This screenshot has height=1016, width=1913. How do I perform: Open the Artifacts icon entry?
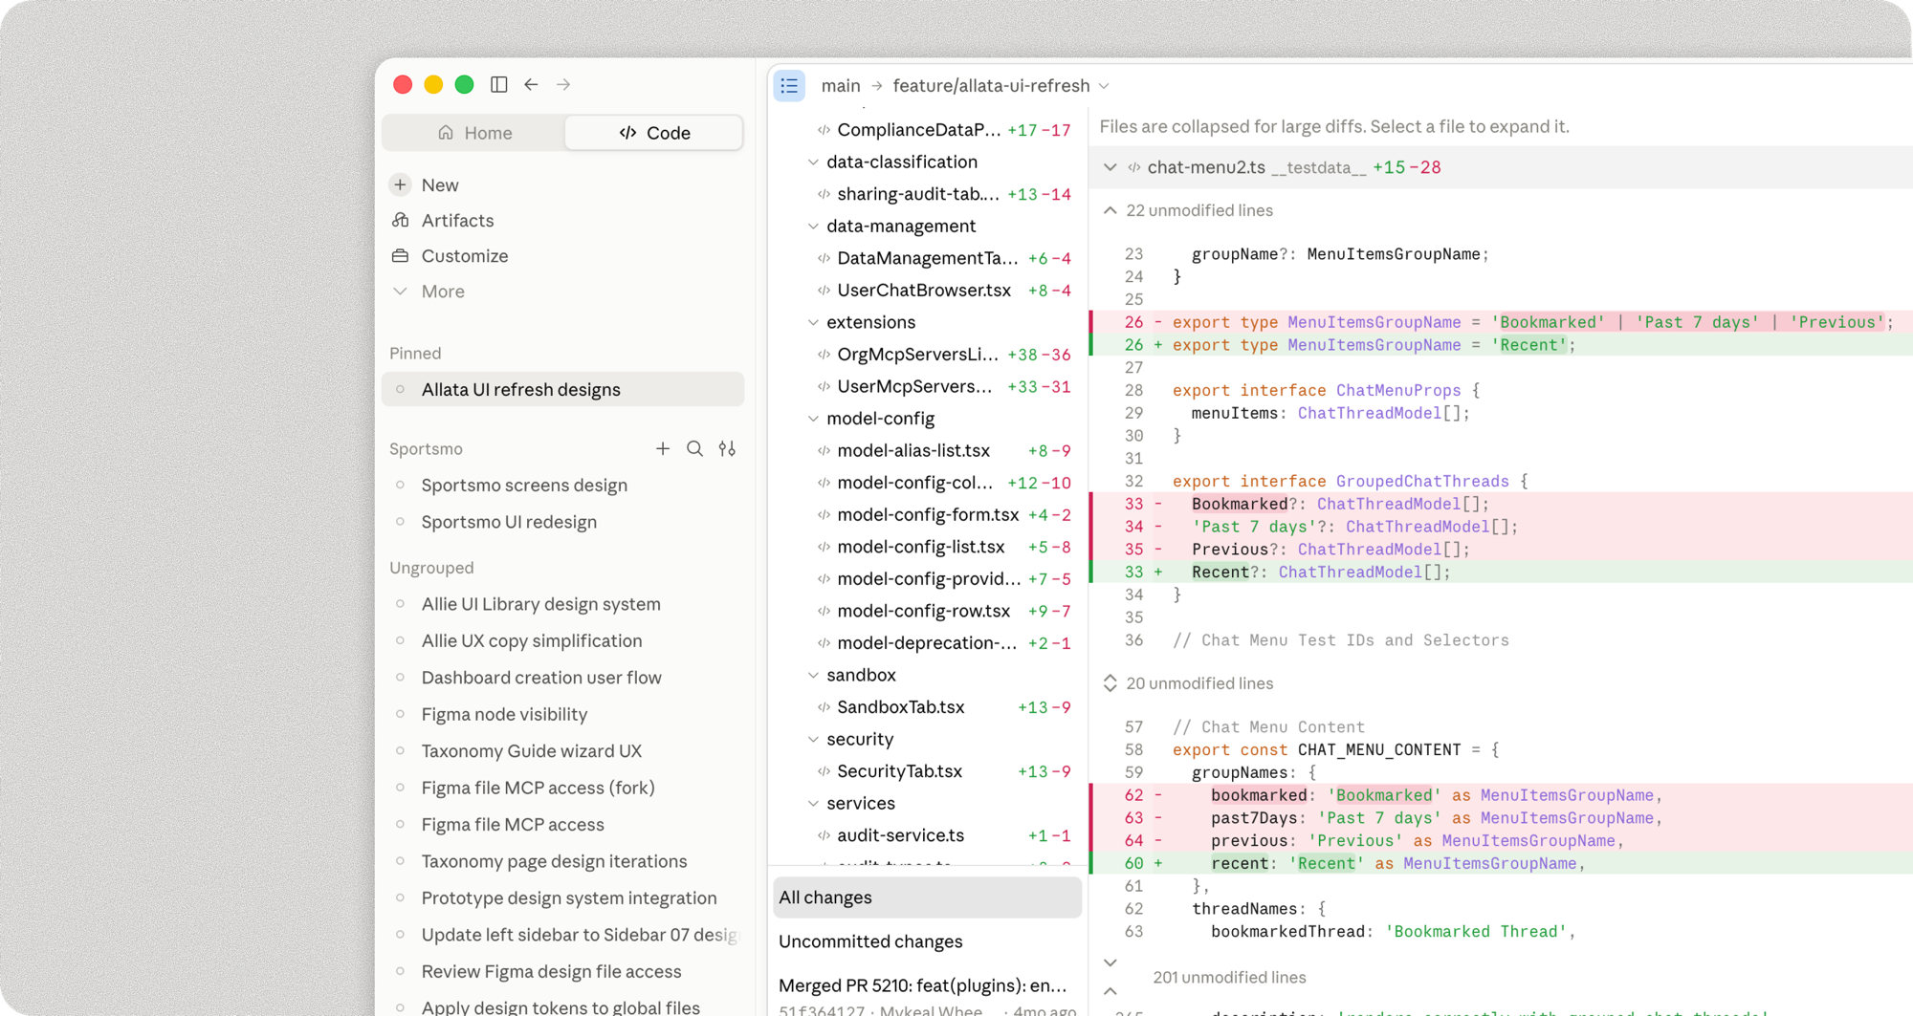(401, 220)
